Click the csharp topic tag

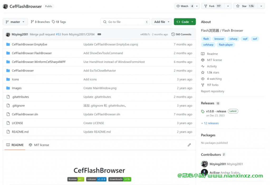tap(233, 39)
